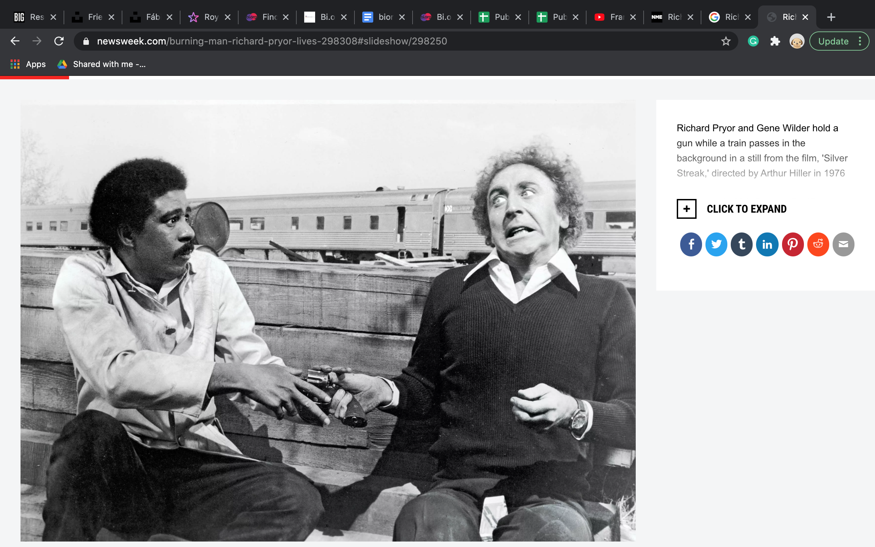Click the Update browser button
Image resolution: width=875 pixels, height=547 pixels.
click(833, 41)
